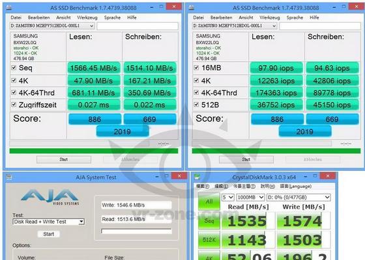Click Seq read result 1566.45 MB/s

94,68
